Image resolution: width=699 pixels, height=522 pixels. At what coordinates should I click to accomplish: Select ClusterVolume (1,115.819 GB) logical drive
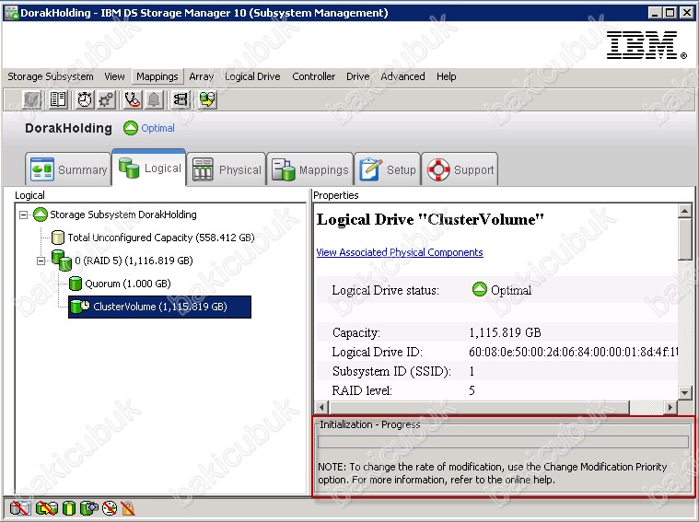160,307
